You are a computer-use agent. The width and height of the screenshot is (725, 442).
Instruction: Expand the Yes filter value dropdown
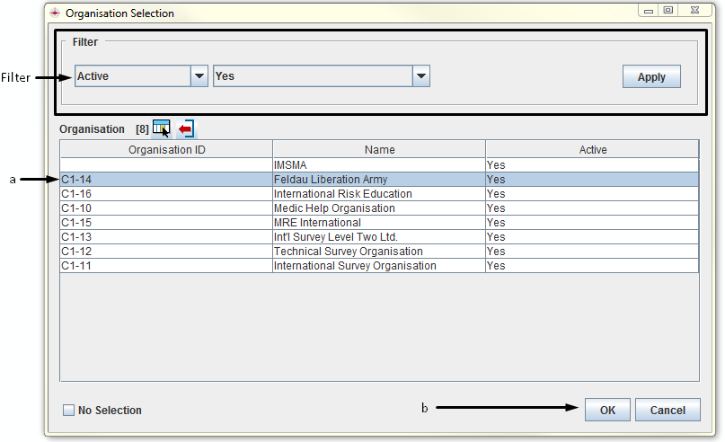point(420,76)
